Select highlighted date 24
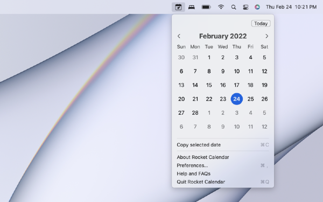The width and height of the screenshot is (323, 202). [237, 99]
